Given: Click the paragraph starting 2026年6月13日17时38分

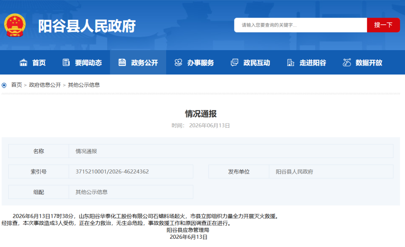Looking at the screenshot, I should pyautogui.click(x=146, y=216).
